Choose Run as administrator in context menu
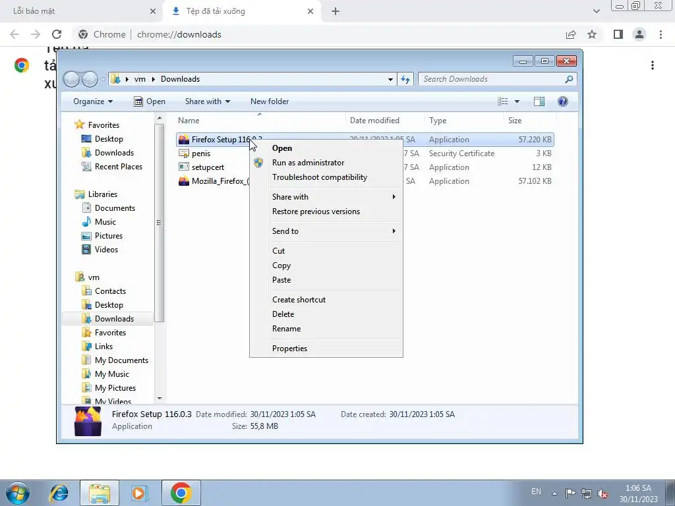Screen dimensions: 675x506 308,163
